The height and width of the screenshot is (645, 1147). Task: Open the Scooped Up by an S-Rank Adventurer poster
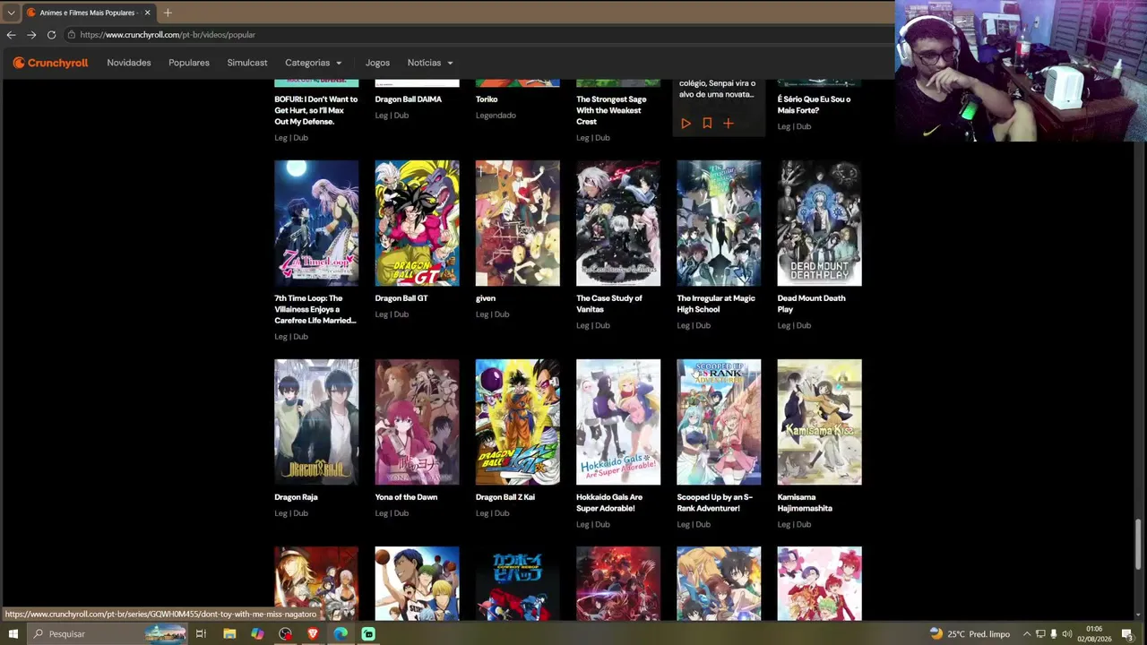719,422
